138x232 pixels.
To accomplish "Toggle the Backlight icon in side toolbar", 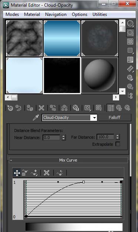I will (x=130, y=33).
